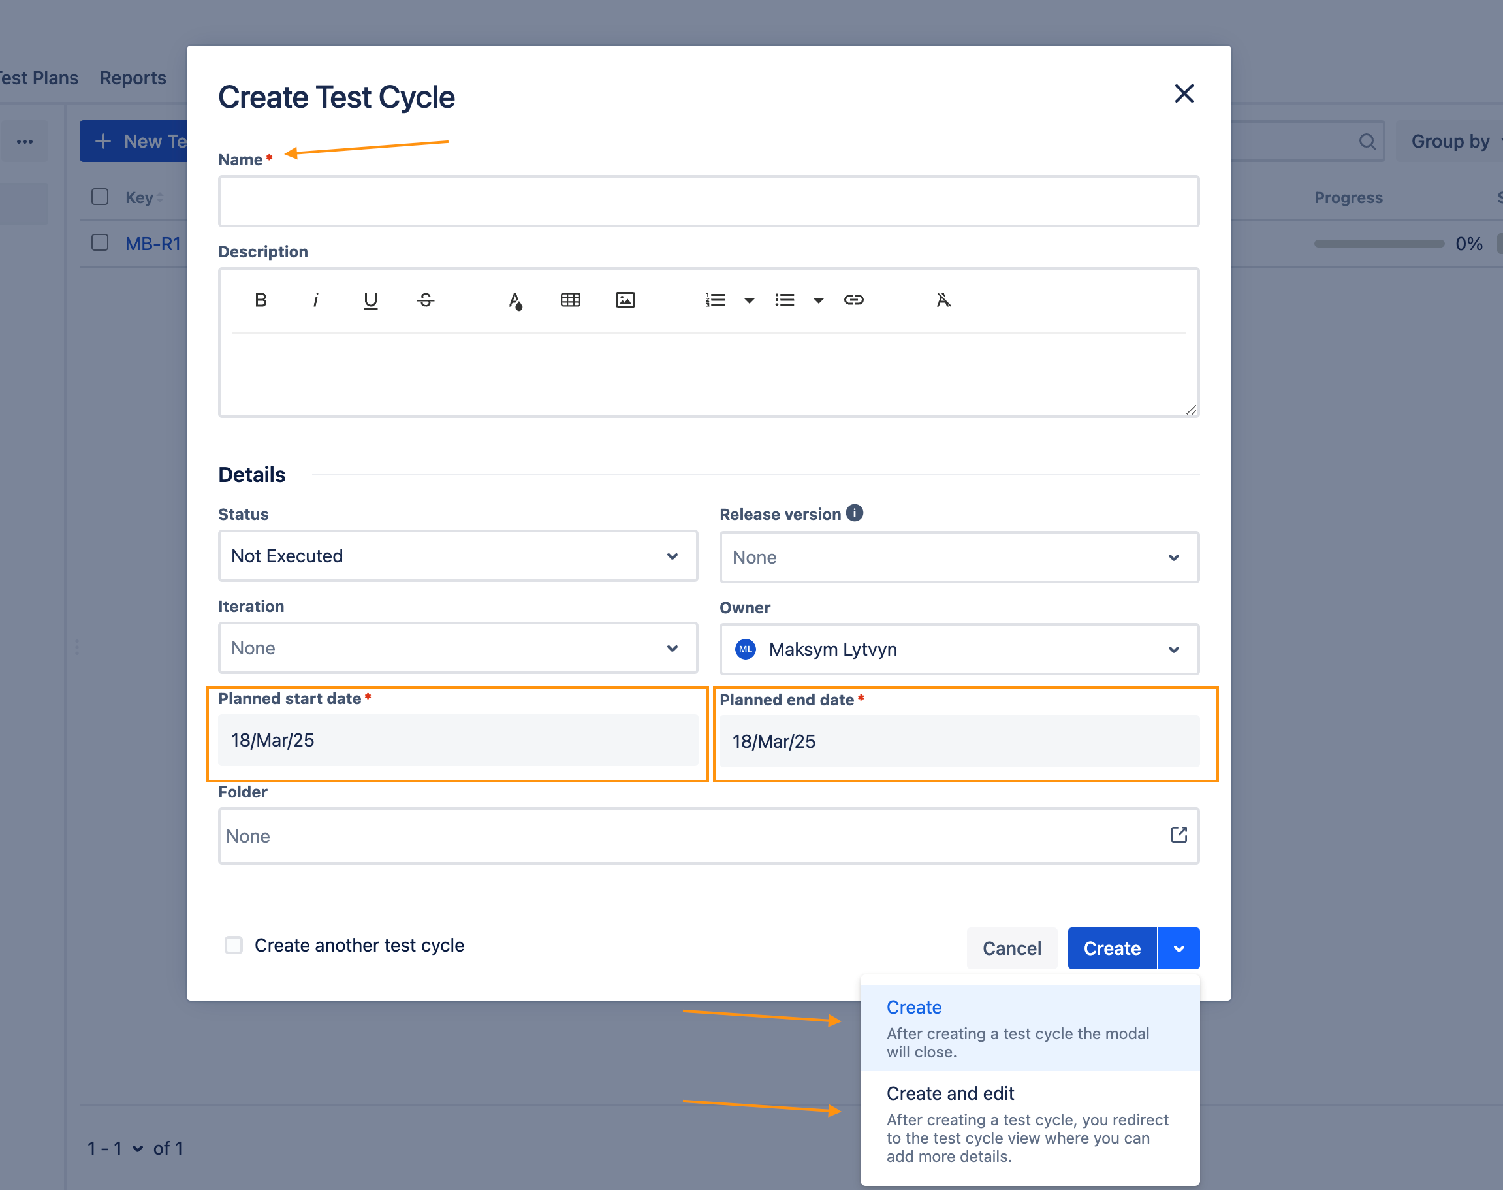Screen dimensions: 1503x1190
Task: Toggle bold formatting in Description editor
Action: click(x=261, y=300)
